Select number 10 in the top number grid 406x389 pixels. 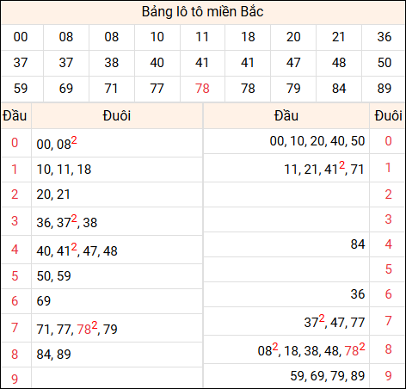pos(157,37)
